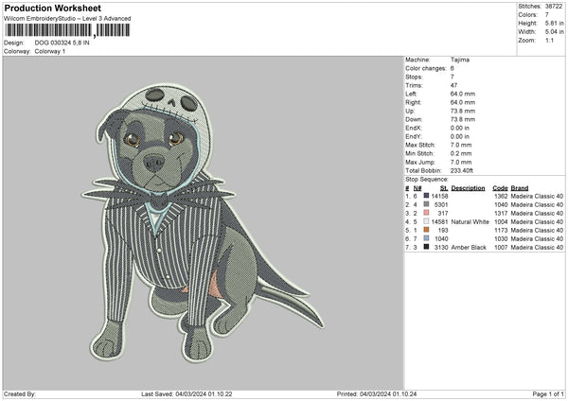Image resolution: width=568 pixels, height=401 pixels.
Task: Click the Colors value 7
Action: pyautogui.click(x=546, y=15)
